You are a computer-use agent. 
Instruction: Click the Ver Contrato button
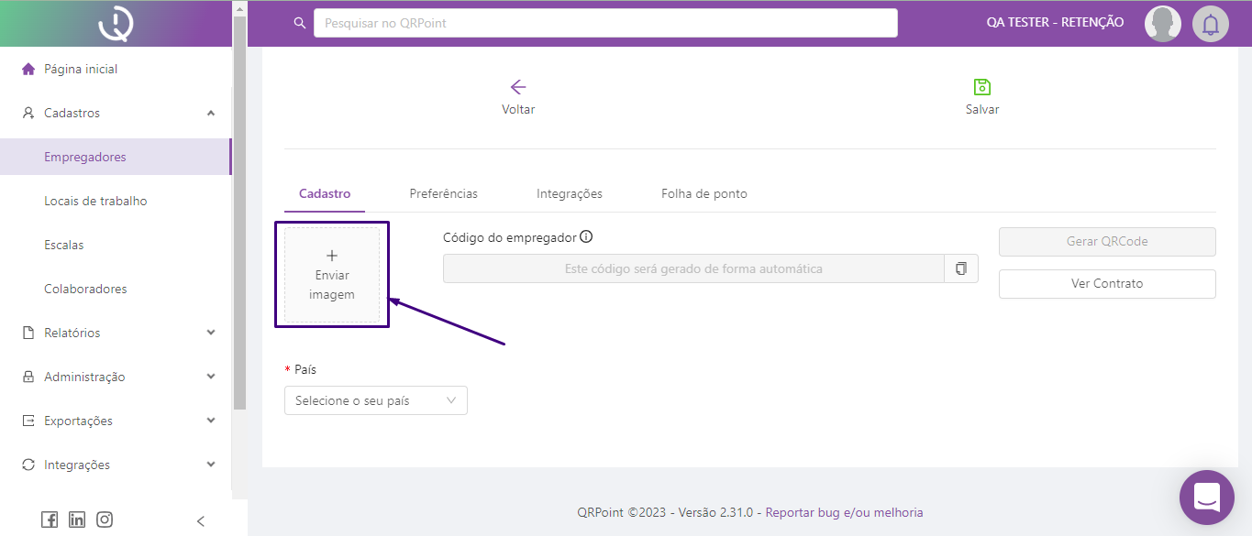point(1106,284)
